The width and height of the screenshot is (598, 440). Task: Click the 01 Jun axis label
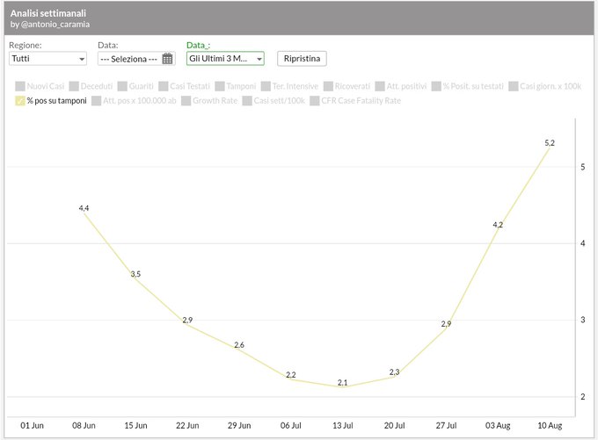coord(32,426)
